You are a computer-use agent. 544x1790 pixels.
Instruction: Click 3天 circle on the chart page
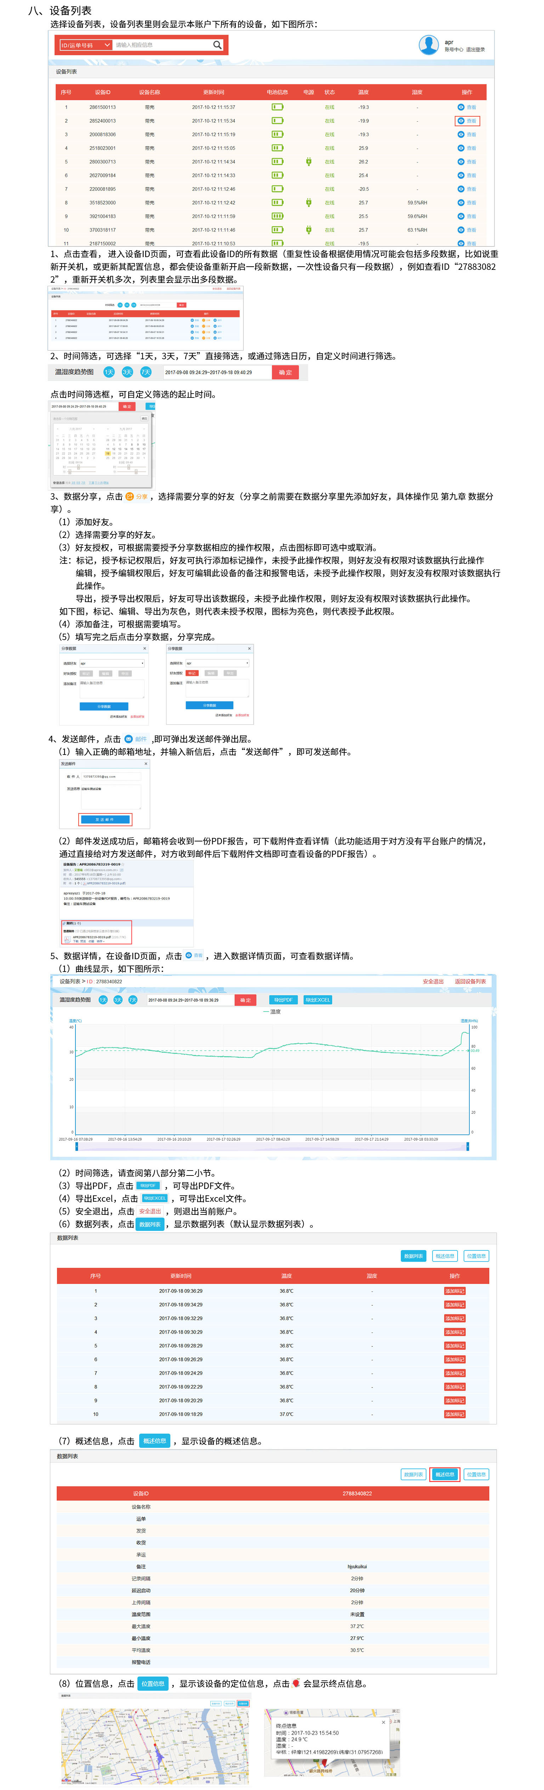click(118, 1000)
